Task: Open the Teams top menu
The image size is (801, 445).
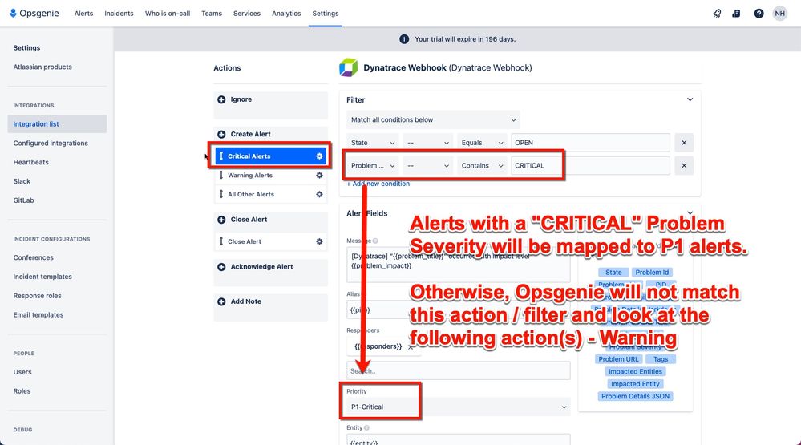Action: point(212,14)
